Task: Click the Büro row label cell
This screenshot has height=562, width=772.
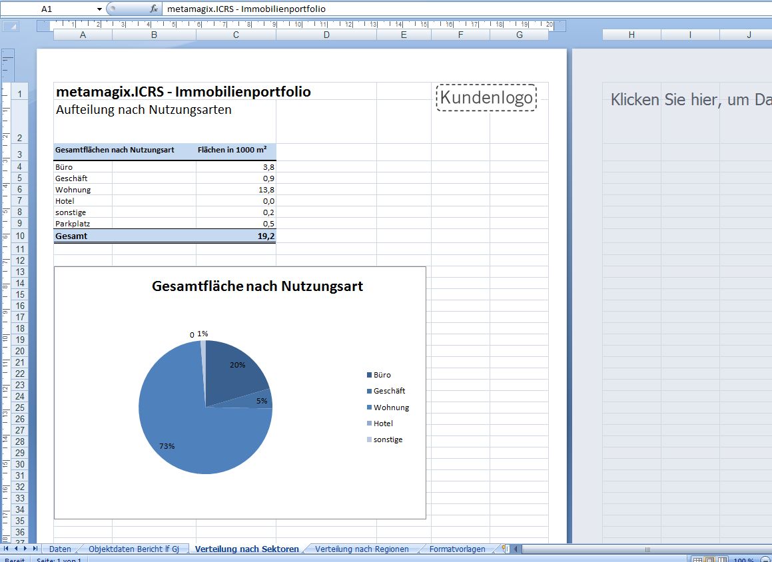Action: tap(83, 167)
